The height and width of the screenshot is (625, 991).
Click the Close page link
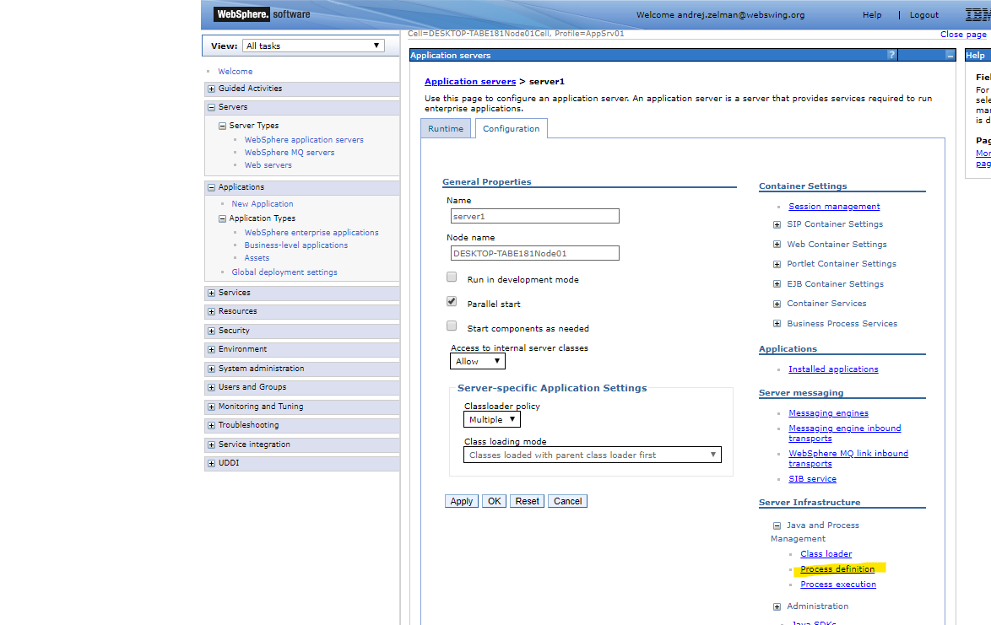963,34
